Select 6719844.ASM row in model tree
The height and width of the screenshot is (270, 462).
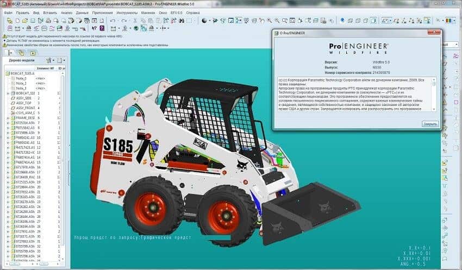click(x=23, y=187)
